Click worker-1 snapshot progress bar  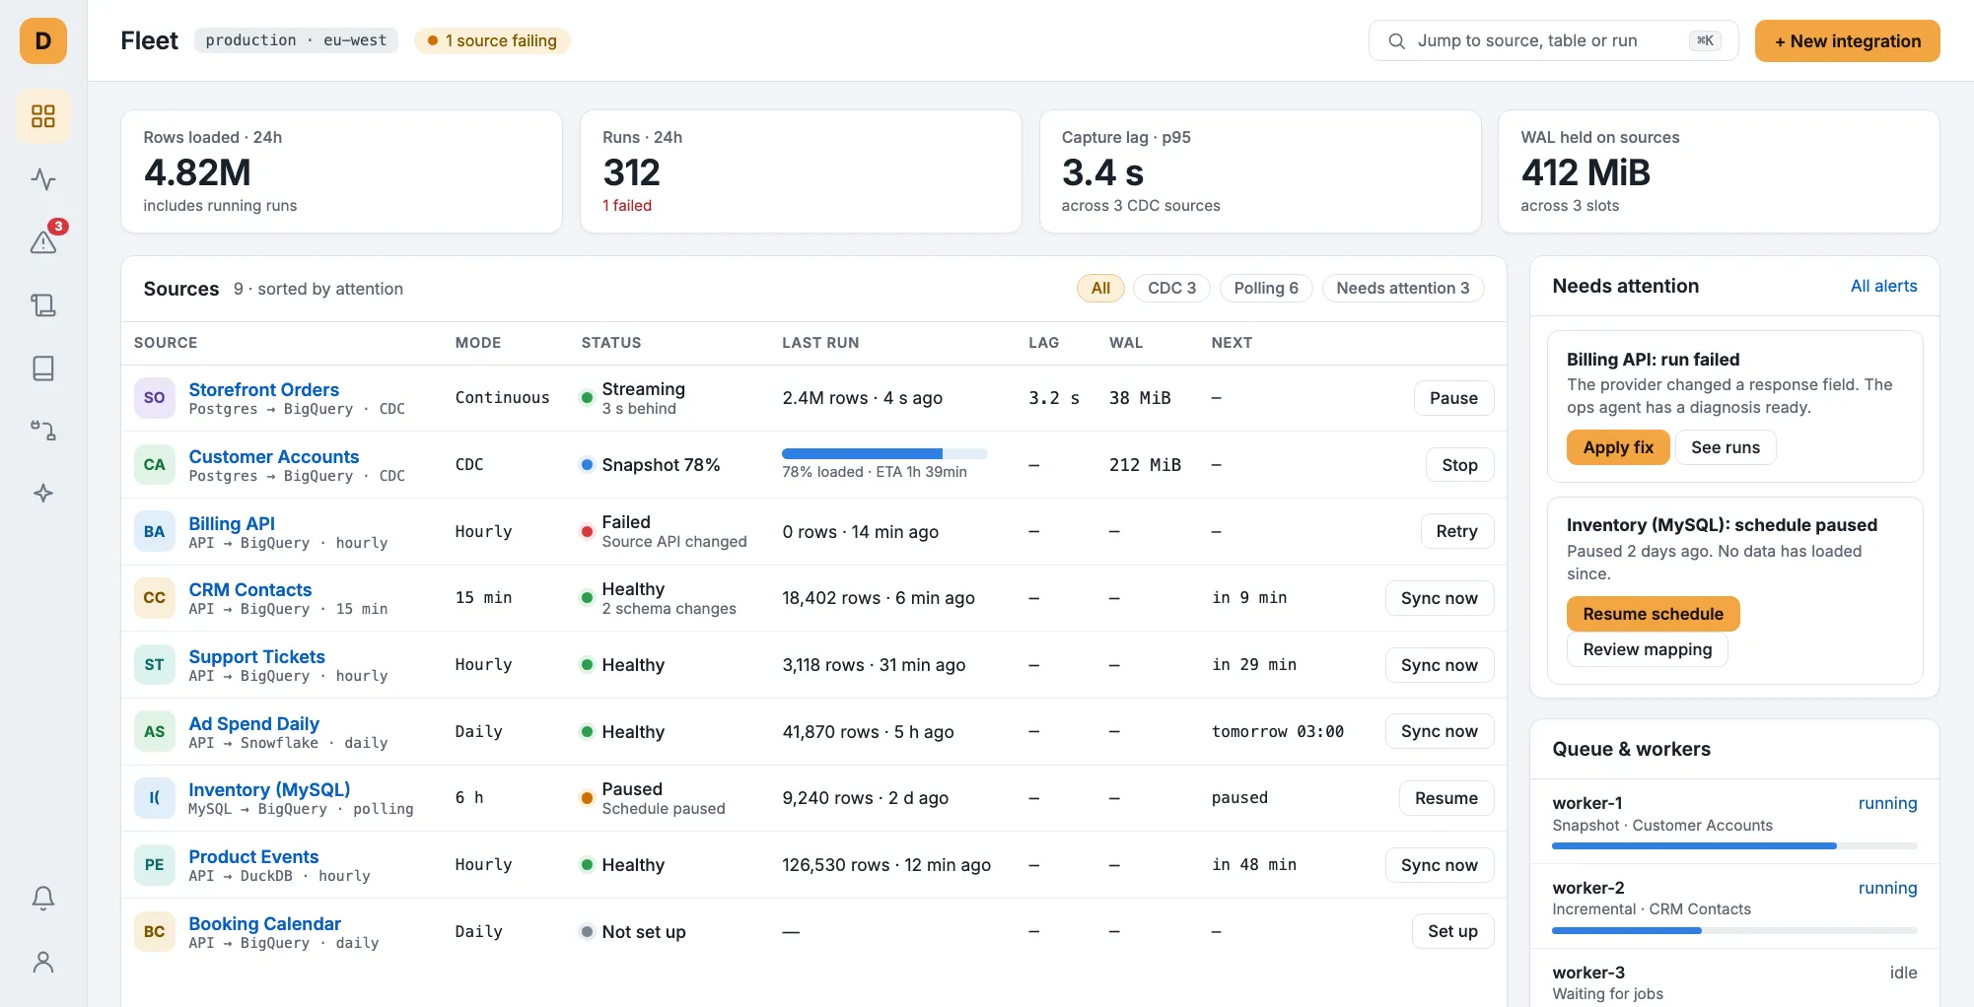[1734, 845]
